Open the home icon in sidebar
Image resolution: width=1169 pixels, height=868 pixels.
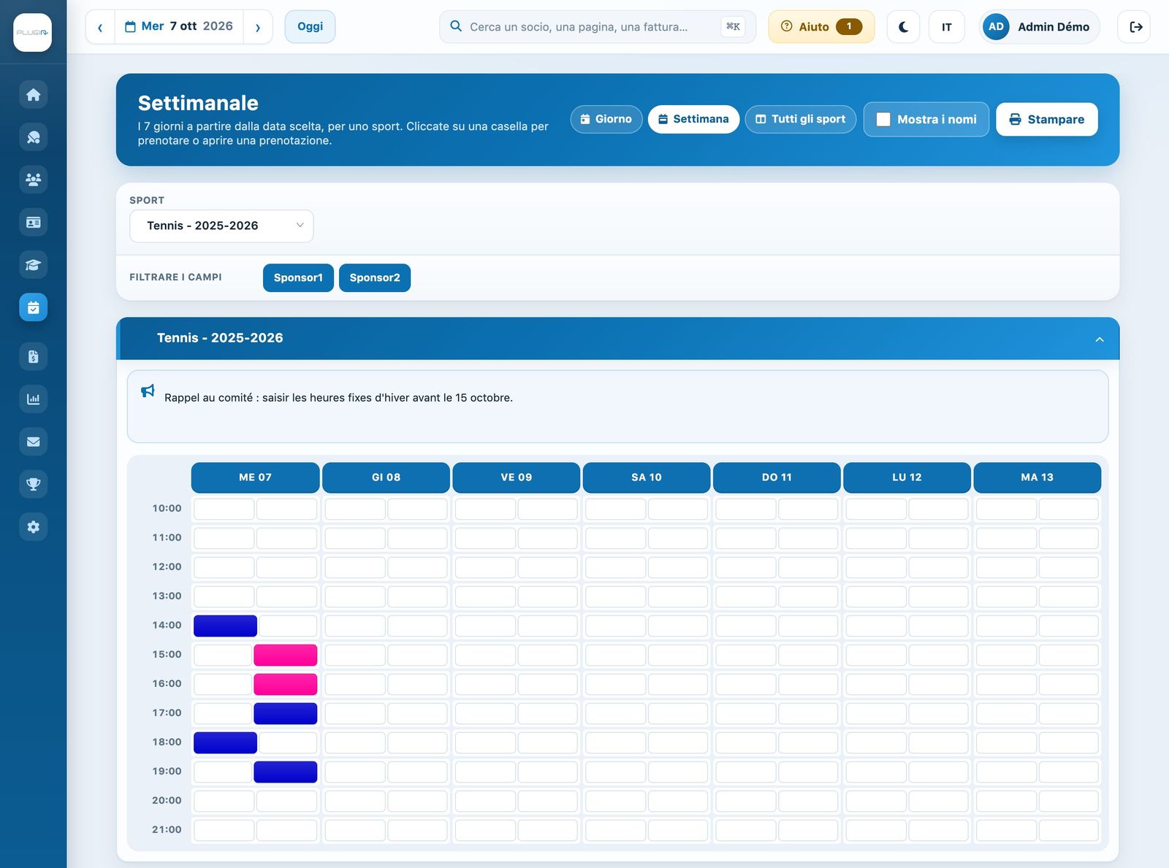33,95
